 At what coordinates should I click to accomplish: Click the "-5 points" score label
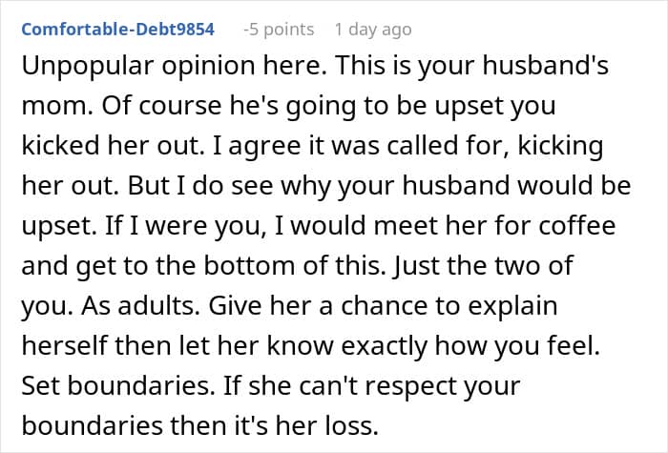[x=279, y=30]
